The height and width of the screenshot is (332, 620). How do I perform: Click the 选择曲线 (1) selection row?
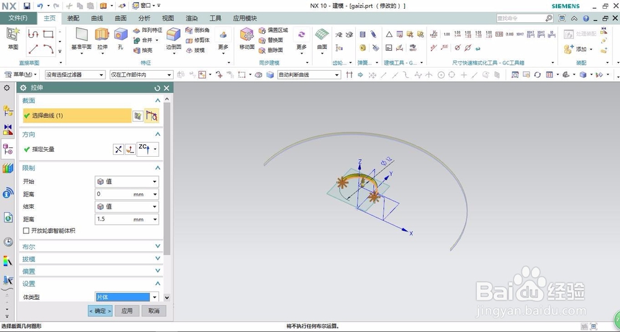[x=77, y=116]
